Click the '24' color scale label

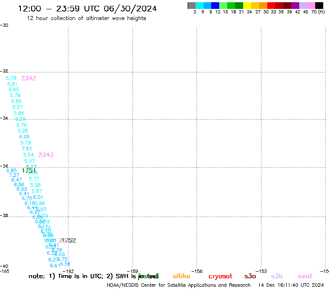249,12
